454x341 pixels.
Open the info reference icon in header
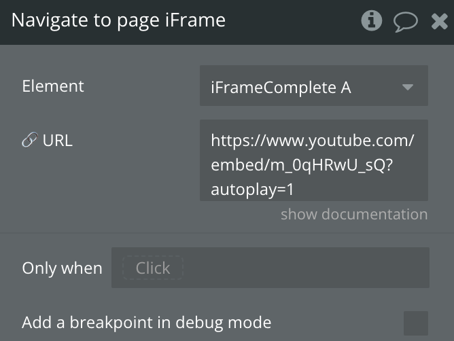[372, 20]
